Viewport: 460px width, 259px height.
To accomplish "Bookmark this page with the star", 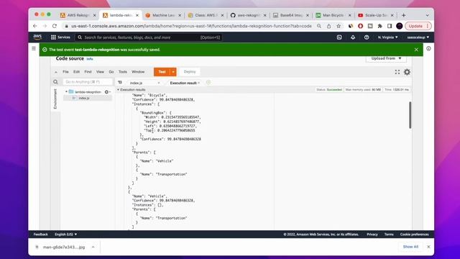I will coord(339,26).
